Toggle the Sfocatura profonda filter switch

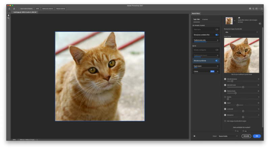pyautogui.click(x=217, y=60)
